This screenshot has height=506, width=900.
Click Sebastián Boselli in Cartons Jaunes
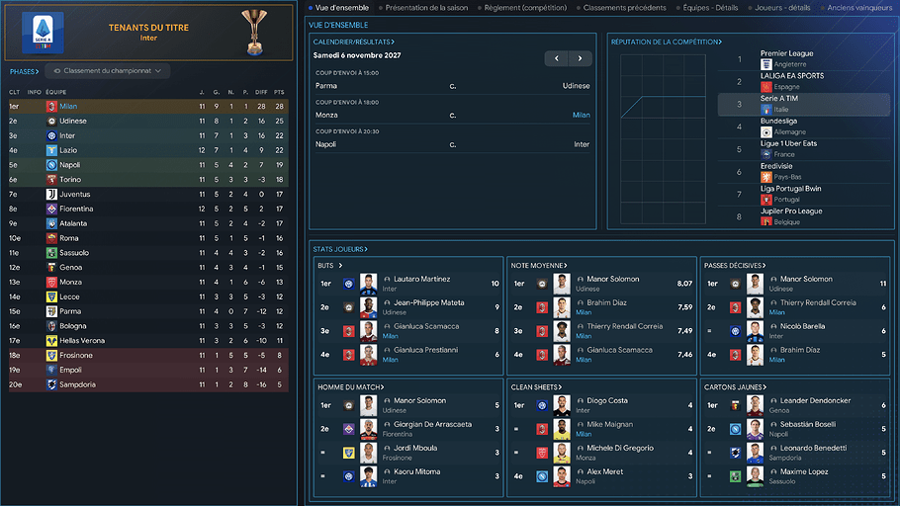tap(808, 425)
